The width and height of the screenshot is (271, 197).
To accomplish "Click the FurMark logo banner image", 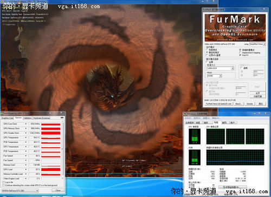I will (x=235, y=28).
